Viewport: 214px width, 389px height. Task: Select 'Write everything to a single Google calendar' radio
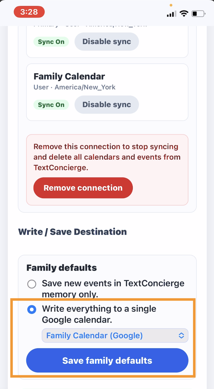coord(32,309)
